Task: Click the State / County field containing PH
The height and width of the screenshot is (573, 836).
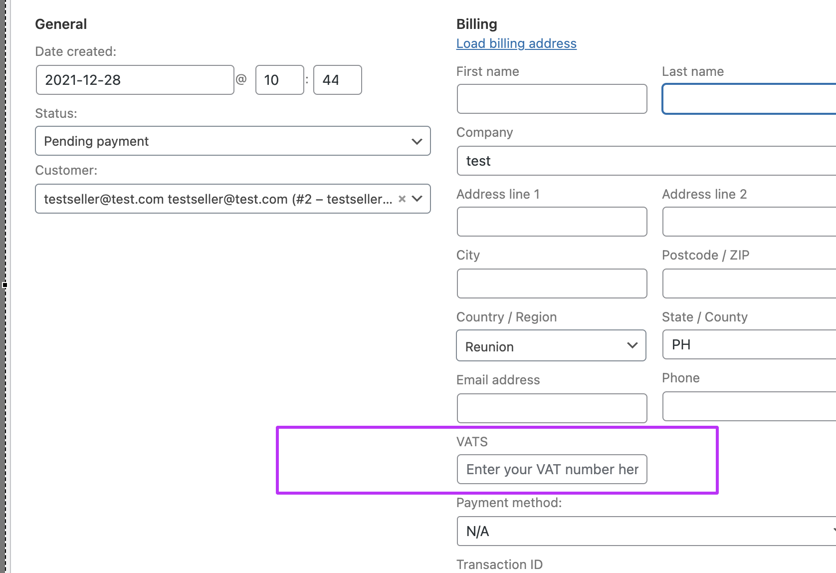Action: click(x=748, y=344)
